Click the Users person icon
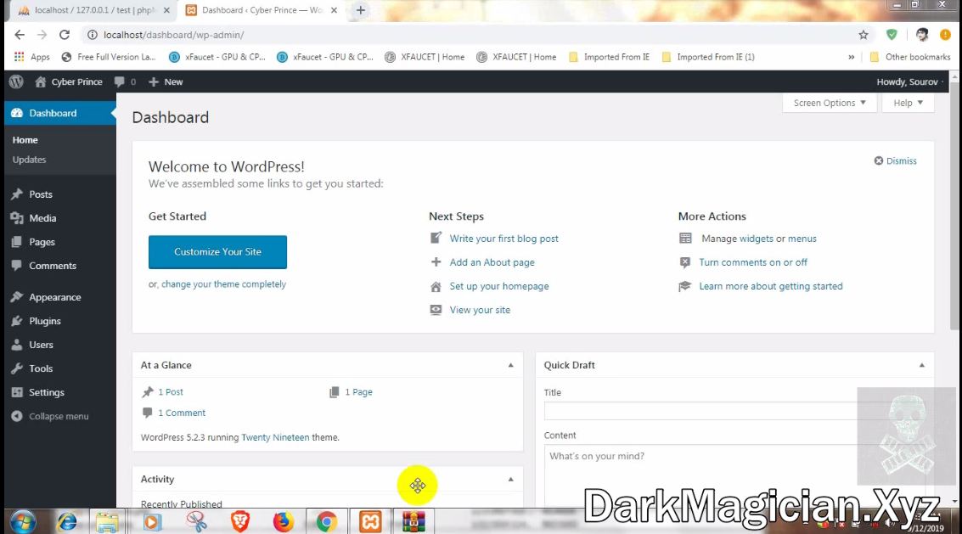 [x=17, y=345]
